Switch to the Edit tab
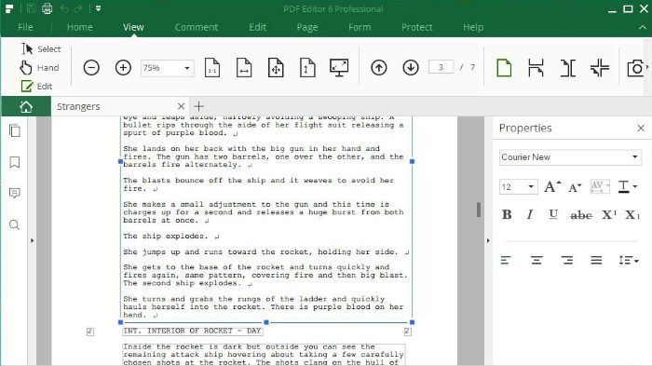The width and height of the screenshot is (652, 366). coord(257,27)
